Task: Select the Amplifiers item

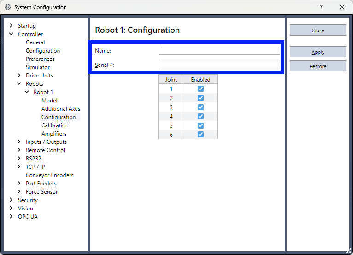Action: click(x=54, y=134)
